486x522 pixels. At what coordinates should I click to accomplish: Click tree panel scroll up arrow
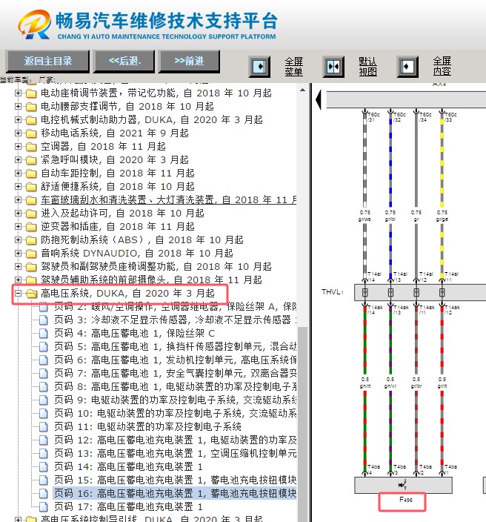tap(302, 90)
